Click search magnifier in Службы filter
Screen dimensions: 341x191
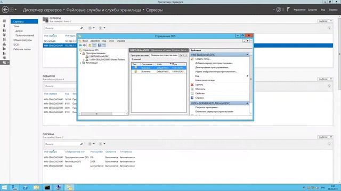point(82,144)
